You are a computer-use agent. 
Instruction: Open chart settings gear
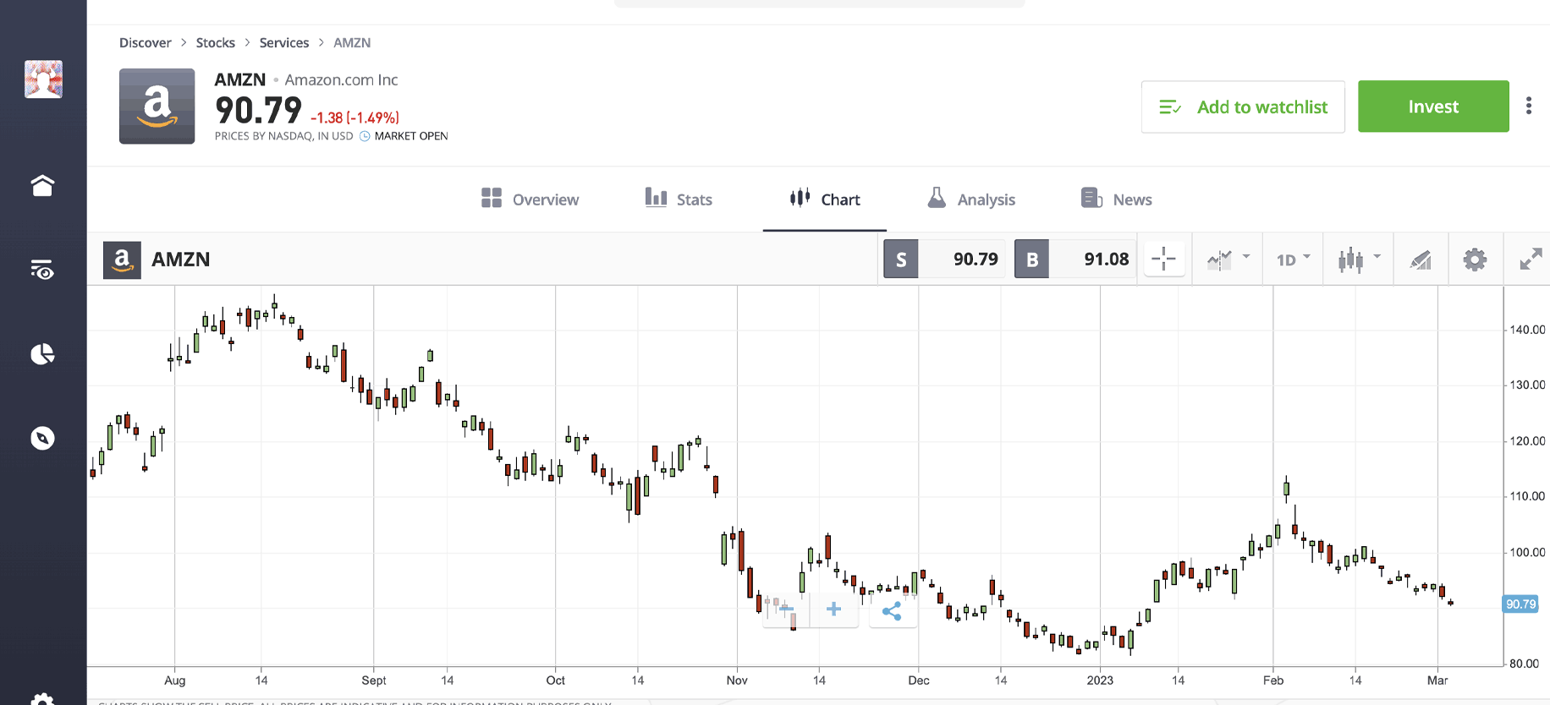click(1475, 260)
